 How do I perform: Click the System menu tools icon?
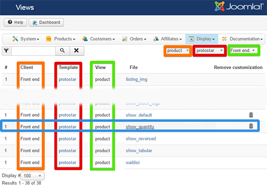[x=16, y=39]
